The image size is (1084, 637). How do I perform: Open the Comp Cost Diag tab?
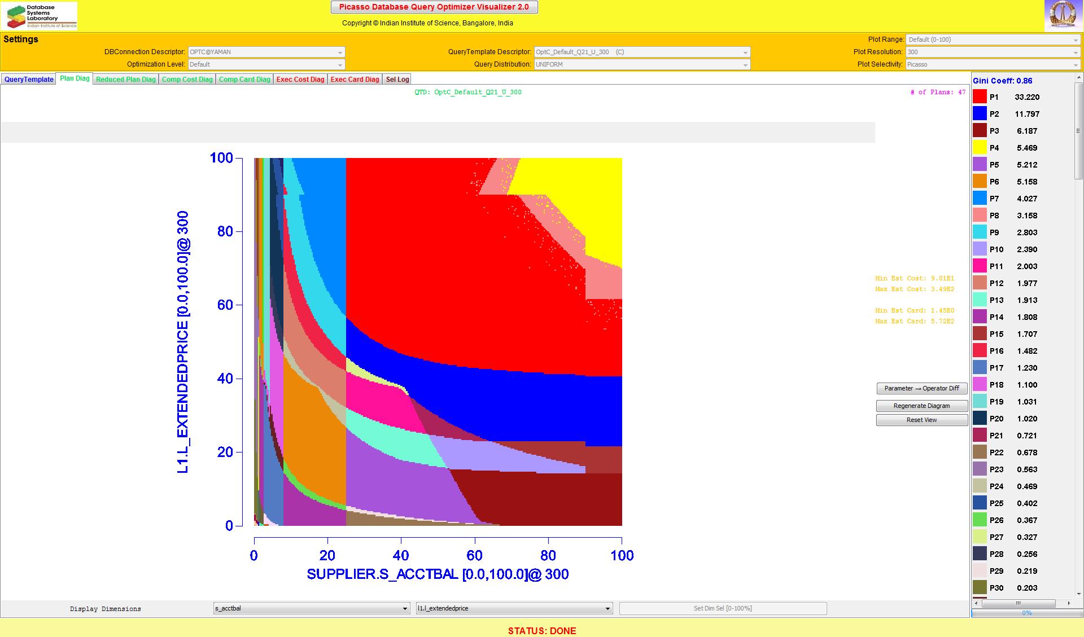(x=187, y=80)
